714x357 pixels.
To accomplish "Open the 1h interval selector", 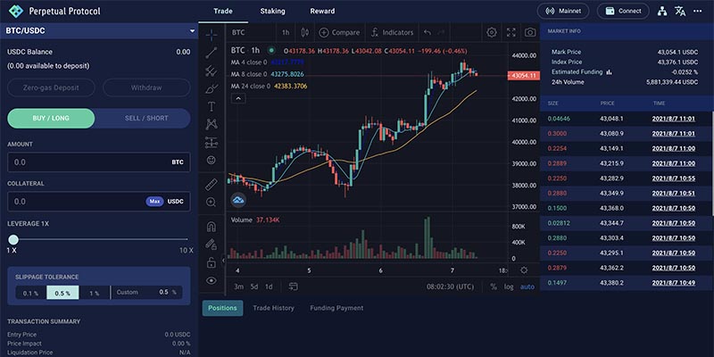I will coord(286,32).
